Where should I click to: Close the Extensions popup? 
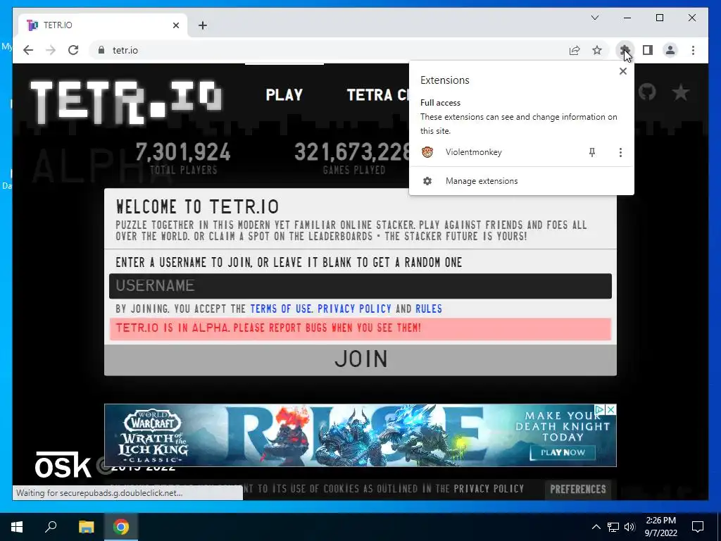point(622,71)
